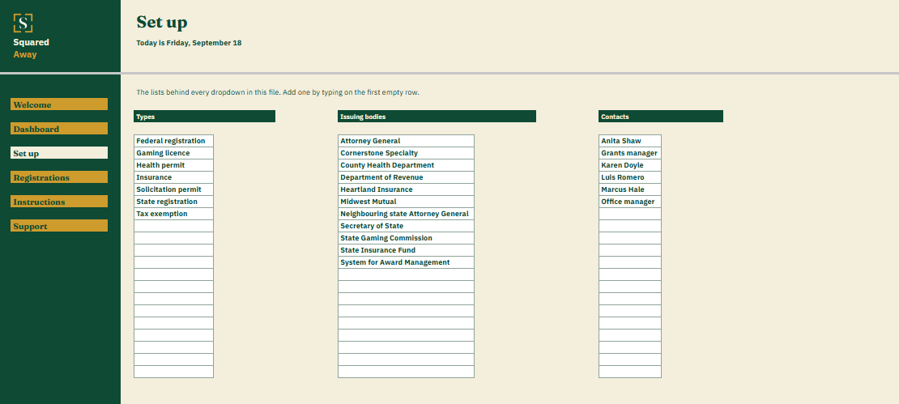Select the Set up navigation item

click(59, 153)
